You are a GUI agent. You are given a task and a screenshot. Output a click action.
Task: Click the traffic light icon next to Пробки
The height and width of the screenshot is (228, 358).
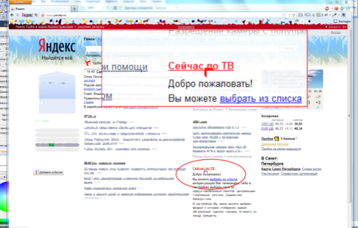[277, 139]
